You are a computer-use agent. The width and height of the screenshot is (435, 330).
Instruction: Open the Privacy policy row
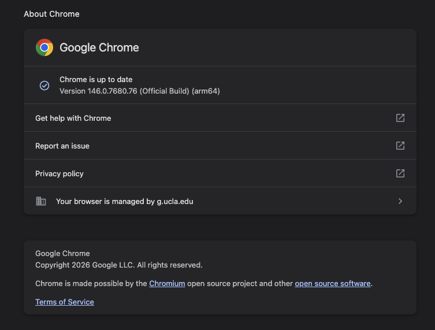(x=220, y=173)
